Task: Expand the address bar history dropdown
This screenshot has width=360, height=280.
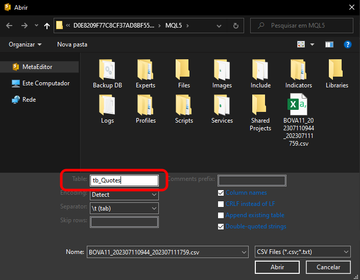Action: point(219,26)
